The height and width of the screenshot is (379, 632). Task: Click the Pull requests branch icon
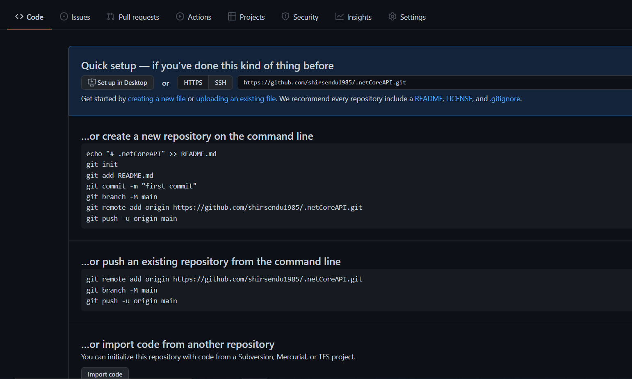(111, 17)
